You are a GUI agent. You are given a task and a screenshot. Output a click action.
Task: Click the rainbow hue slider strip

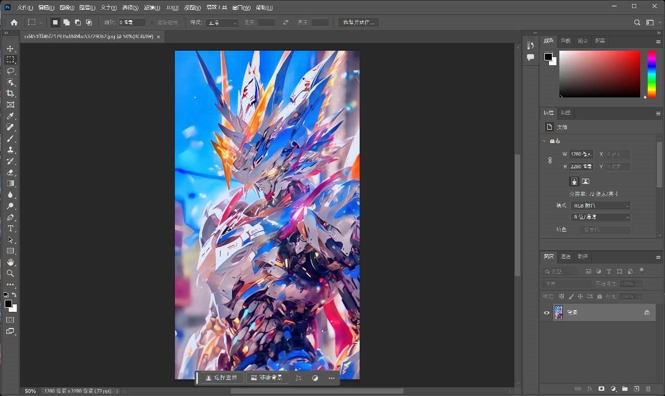coord(651,74)
